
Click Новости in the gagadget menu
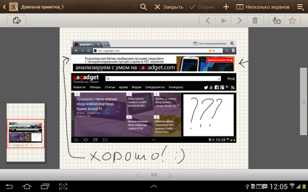point(79,87)
